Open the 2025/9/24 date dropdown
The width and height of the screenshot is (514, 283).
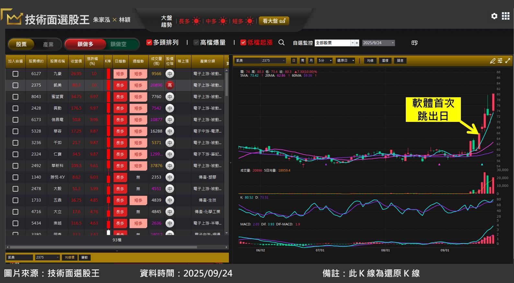(x=393, y=43)
